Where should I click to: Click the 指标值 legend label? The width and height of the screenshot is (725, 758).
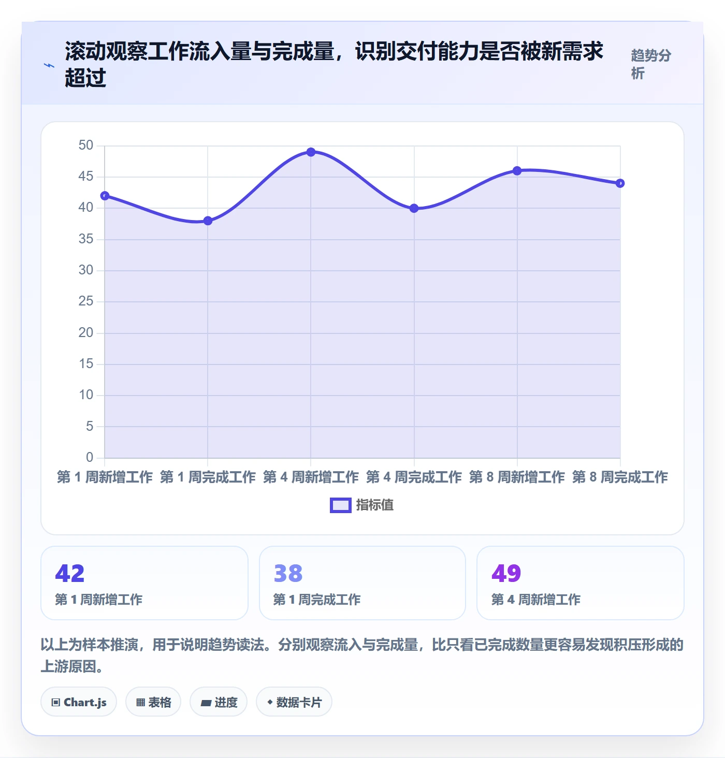click(375, 505)
